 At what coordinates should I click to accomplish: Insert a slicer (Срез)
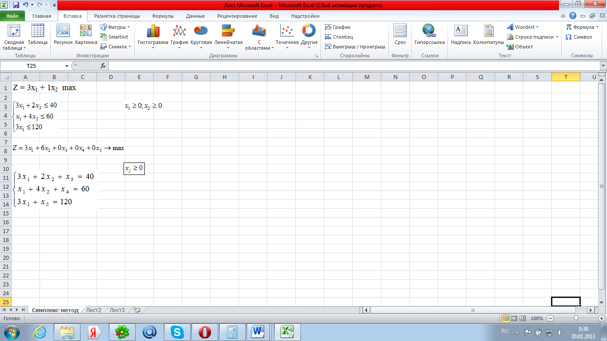[x=400, y=36]
